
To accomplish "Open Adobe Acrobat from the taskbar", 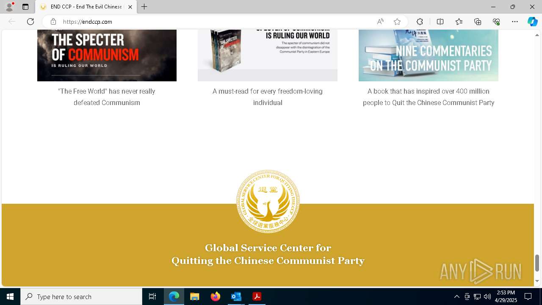I will click(257, 297).
